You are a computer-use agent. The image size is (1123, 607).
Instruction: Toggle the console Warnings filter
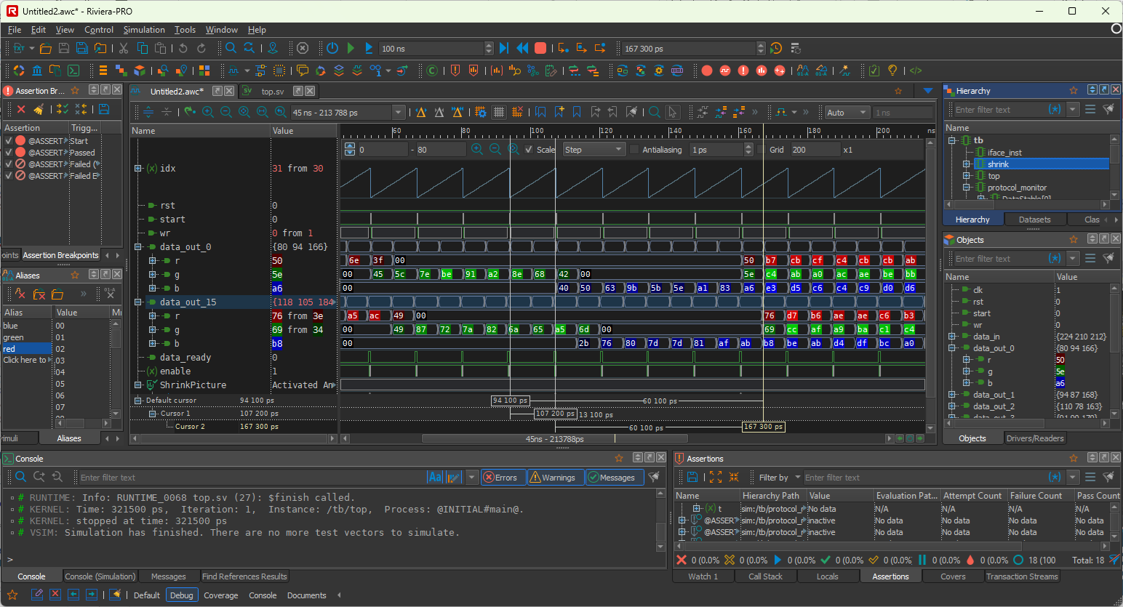pyautogui.click(x=556, y=478)
